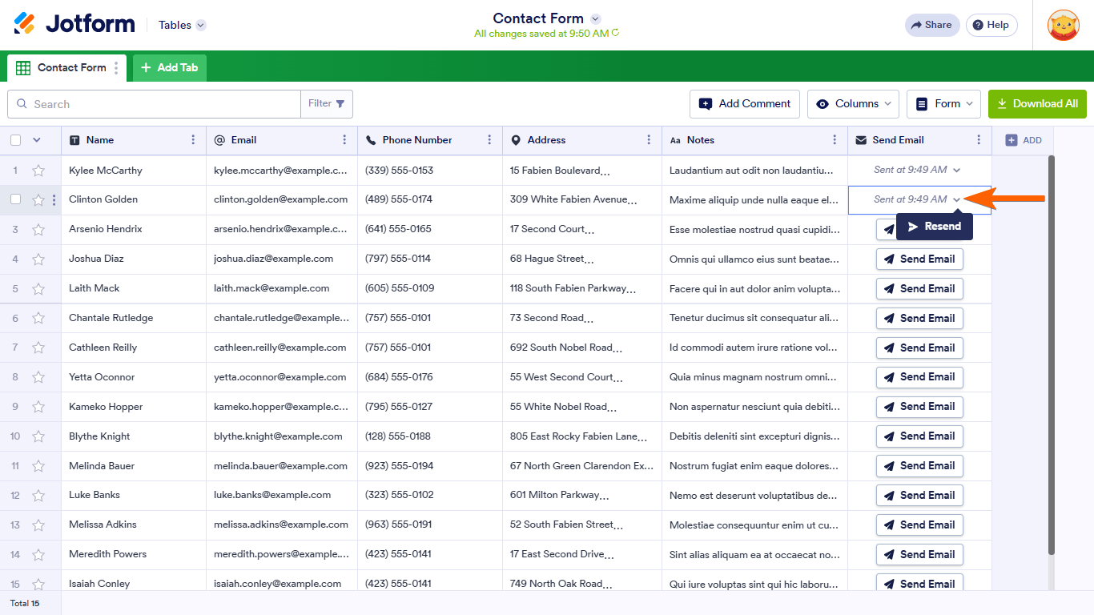Screen dimensions: 1094x615
Task: Star the Meredith Powers row
Action: click(x=38, y=555)
